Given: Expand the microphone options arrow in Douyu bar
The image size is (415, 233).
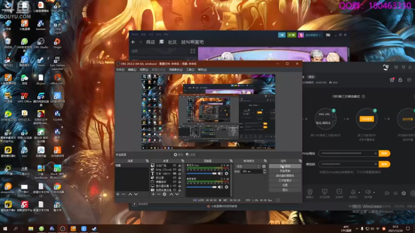Looking at the screenshot, I should [359, 193].
